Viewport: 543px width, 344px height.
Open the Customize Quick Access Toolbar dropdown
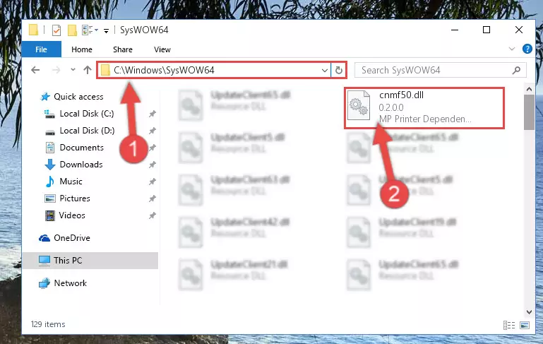tap(107, 31)
